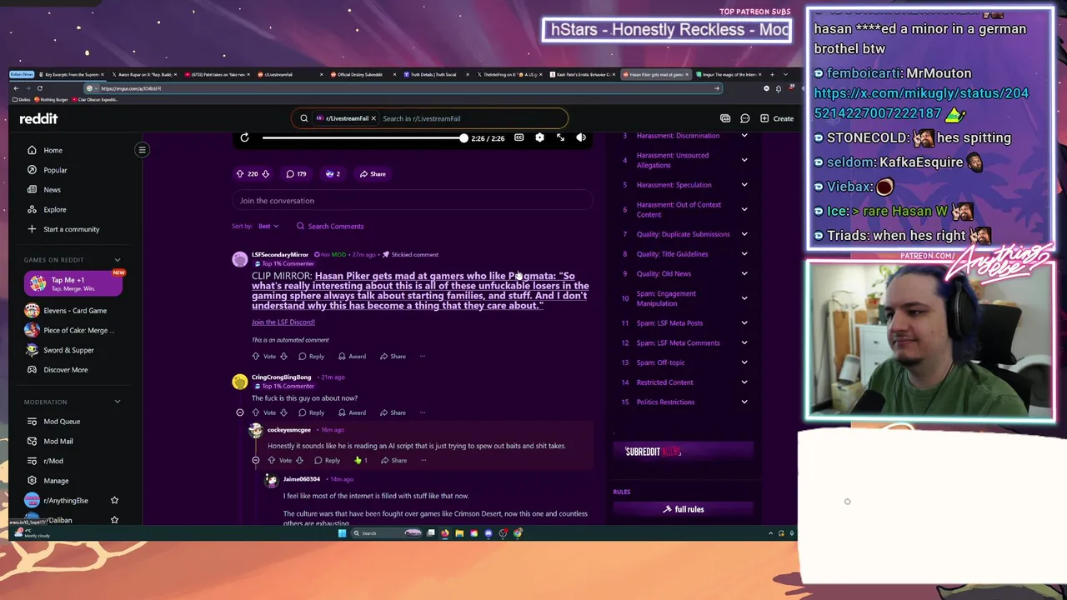Award the LSFSecondaryMirror comment
The height and width of the screenshot is (600, 1067).
[352, 357]
